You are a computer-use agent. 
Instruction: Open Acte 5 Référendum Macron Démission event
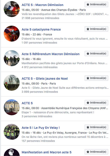pyautogui.click(x=51, y=54)
